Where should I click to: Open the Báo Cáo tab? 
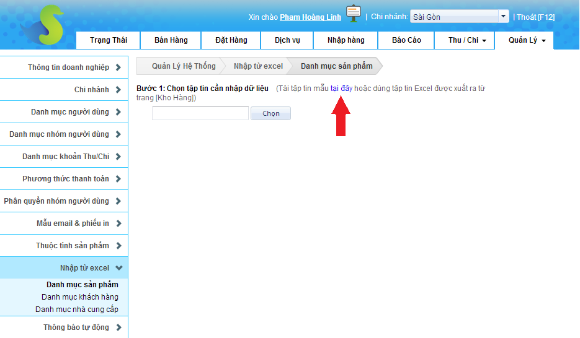[x=406, y=40]
